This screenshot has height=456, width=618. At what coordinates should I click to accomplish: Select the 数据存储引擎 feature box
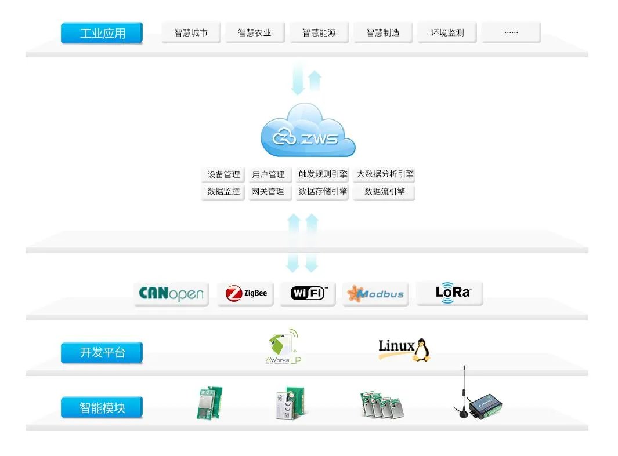(323, 192)
